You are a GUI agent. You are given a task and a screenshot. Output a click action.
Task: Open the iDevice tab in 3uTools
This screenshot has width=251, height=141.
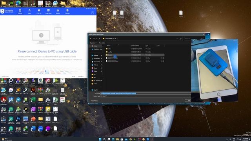[20, 11]
